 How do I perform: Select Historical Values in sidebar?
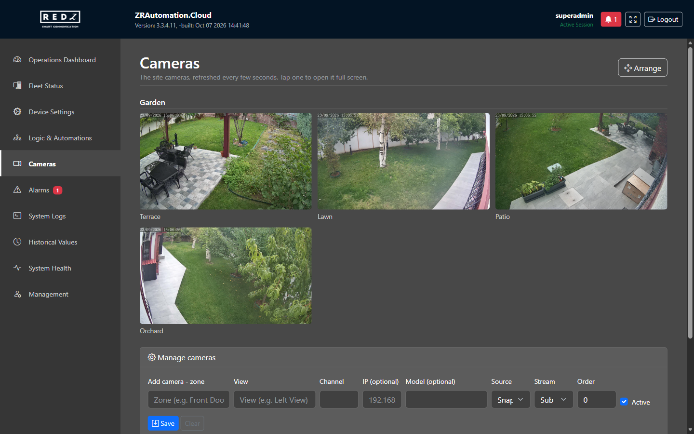[60, 242]
